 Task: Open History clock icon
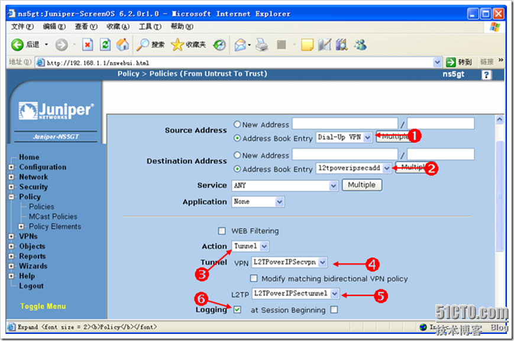coord(219,44)
